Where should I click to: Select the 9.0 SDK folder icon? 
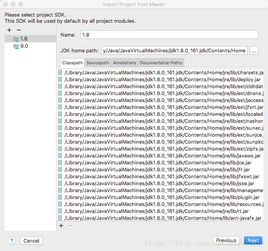[x=16, y=46]
